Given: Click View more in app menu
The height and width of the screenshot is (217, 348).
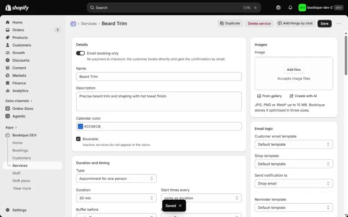Looking at the screenshot, I should point(22,188).
